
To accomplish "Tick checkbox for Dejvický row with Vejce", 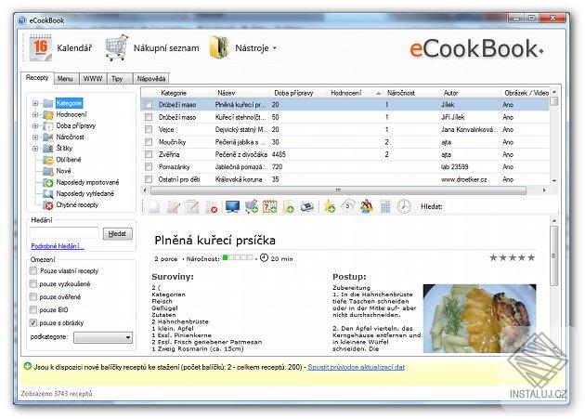I will (149, 129).
